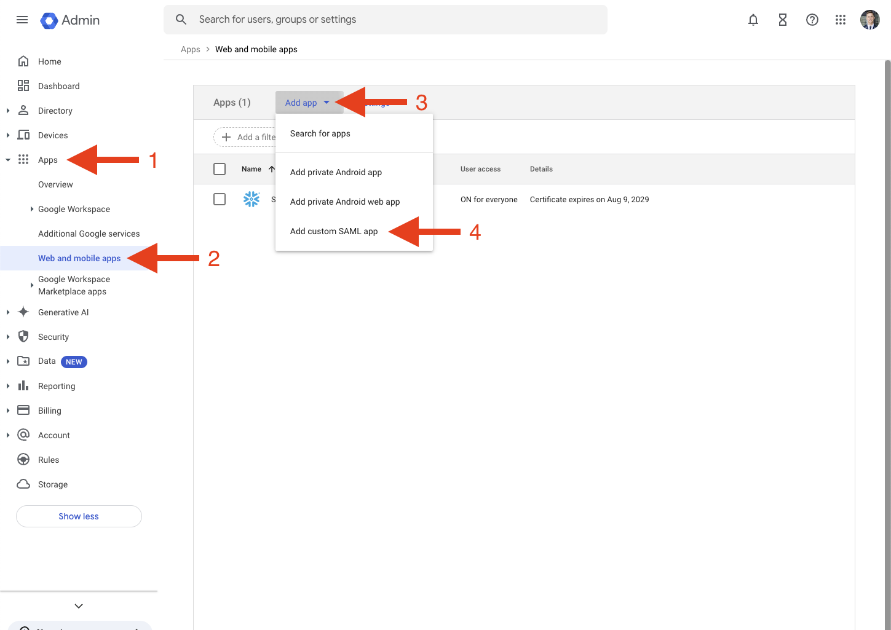Choose Add private Android app
Screen dimensions: 891x630
pos(336,172)
